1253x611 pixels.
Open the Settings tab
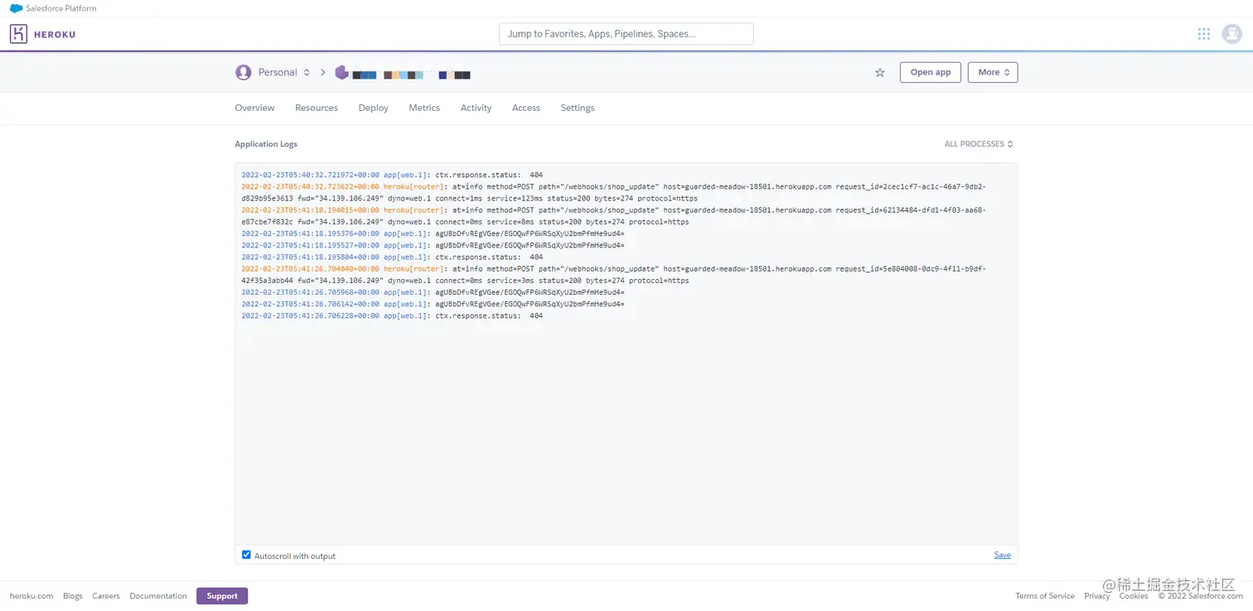pyautogui.click(x=578, y=108)
